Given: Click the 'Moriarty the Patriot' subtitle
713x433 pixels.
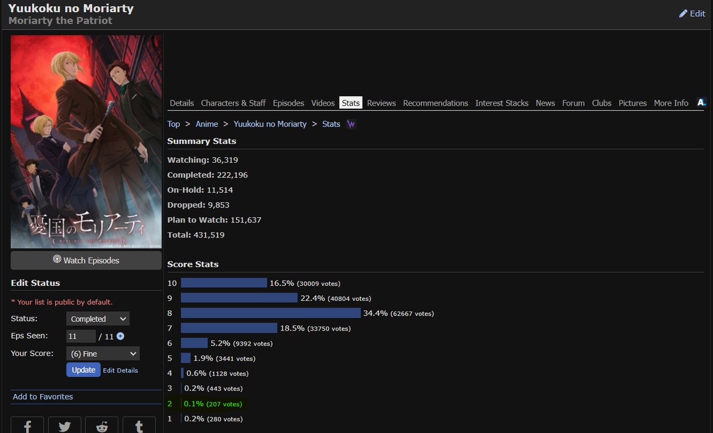Looking at the screenshot, I should click(x=60, y=21).
